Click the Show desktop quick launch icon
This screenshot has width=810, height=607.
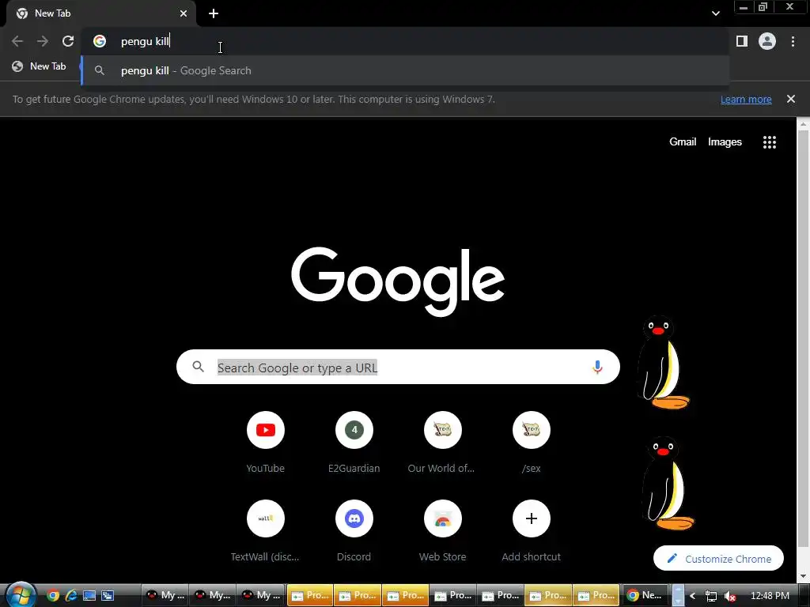pyautogui.click(x=89, y=596)
